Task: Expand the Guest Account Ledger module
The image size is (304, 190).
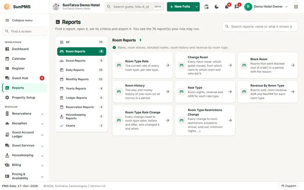Action: click(x=24, y=134)
